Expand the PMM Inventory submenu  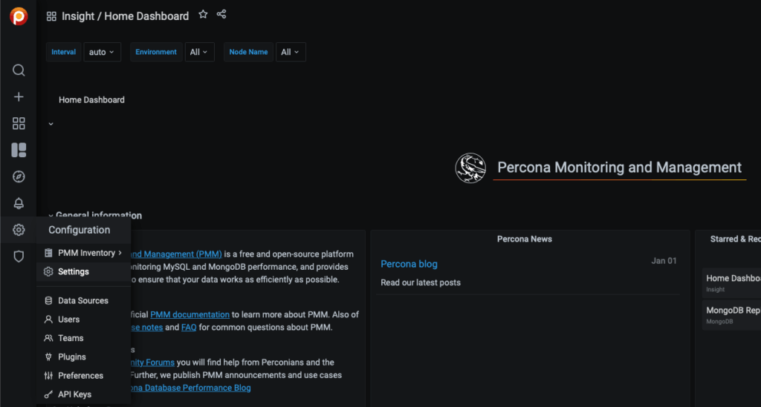86,253
